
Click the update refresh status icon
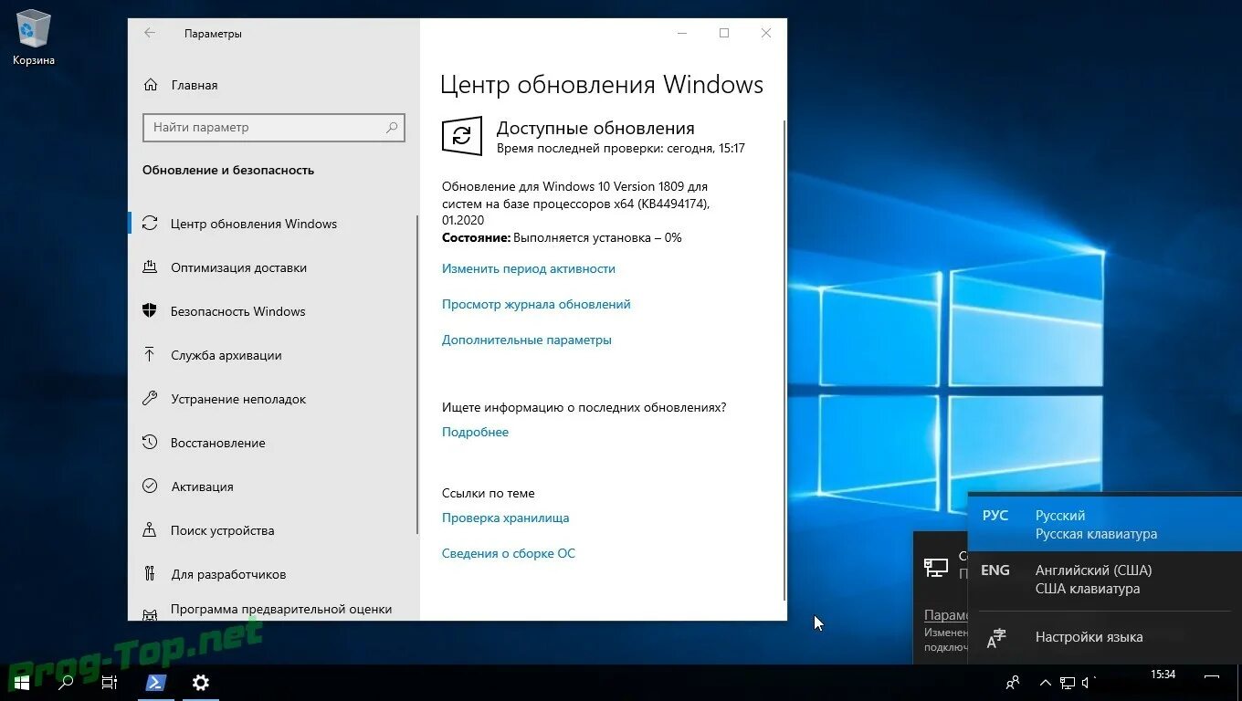(461, 136)
